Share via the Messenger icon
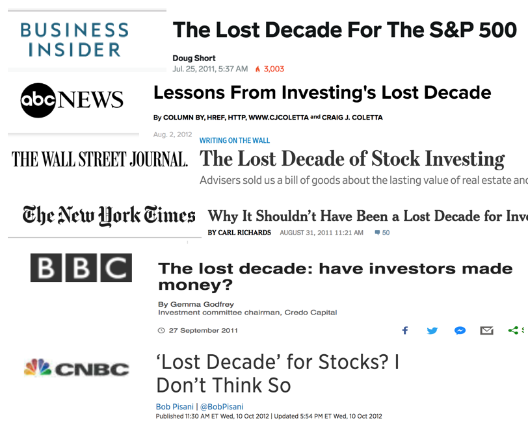The height and width of the screenshot is (425, 528). [x=460, y=330]
